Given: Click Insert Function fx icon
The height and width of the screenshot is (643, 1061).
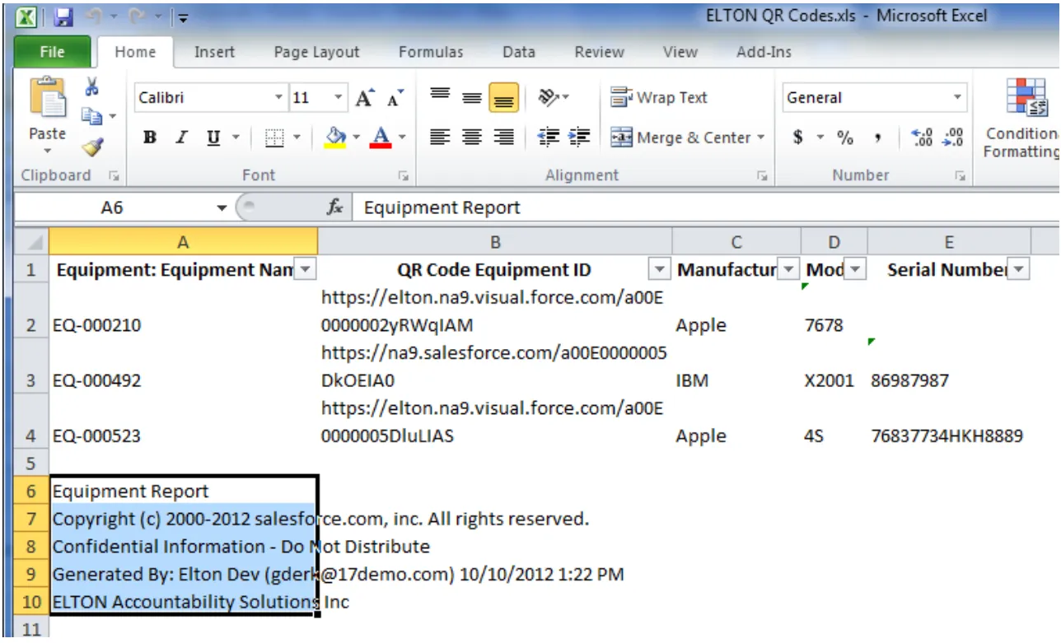Looking at the screenshot, I should click(x=335, y=207).
